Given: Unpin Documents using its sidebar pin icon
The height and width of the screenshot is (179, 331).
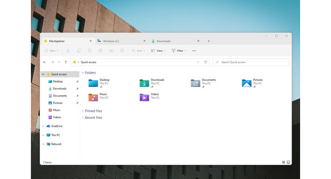Looking at the screenshot, I should [x=77, y=96].
